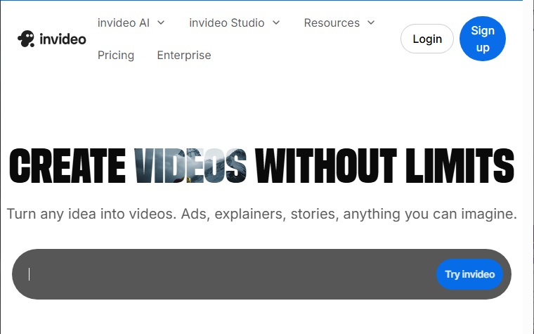Screen dimensions: 534x334
Task: Expand the chevron next to invideo Studio
Action: [276, 23]
